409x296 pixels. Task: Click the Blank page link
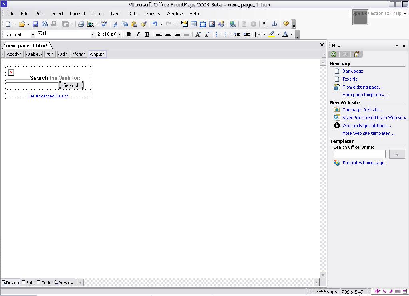[353, 71]
